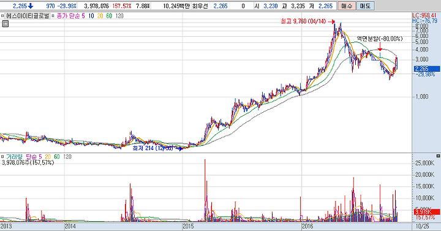Image resolution: width=441 pixels, height=231 pixels.
Task: Click the 저 2,265 low price
Action: pos(322,6)
